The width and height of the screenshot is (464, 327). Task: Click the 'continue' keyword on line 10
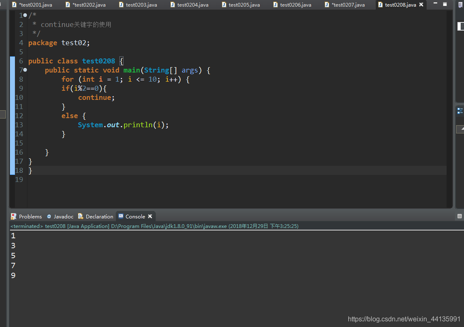coord(95,97)
